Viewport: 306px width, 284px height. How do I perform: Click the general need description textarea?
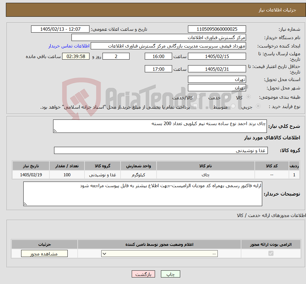[x=160, y=126]
